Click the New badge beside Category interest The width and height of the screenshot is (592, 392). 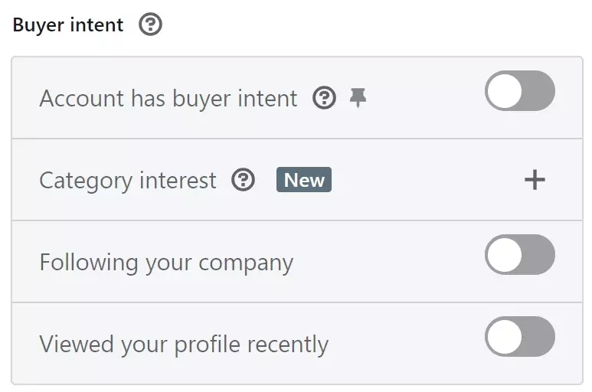[x=304, y=180]
